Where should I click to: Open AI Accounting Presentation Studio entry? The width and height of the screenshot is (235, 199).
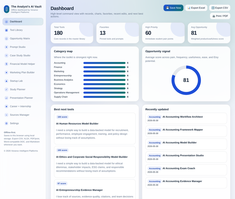(186, 157)
